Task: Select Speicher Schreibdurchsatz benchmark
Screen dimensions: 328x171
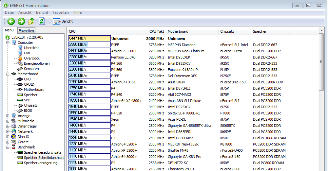Action: (44, 158)
